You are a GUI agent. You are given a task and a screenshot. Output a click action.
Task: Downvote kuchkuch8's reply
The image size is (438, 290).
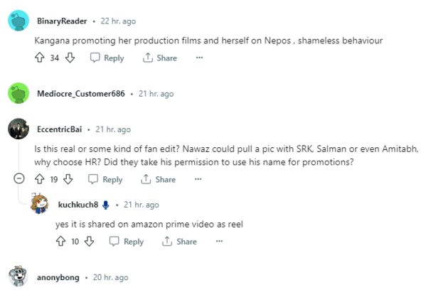[x=90, y=242]
